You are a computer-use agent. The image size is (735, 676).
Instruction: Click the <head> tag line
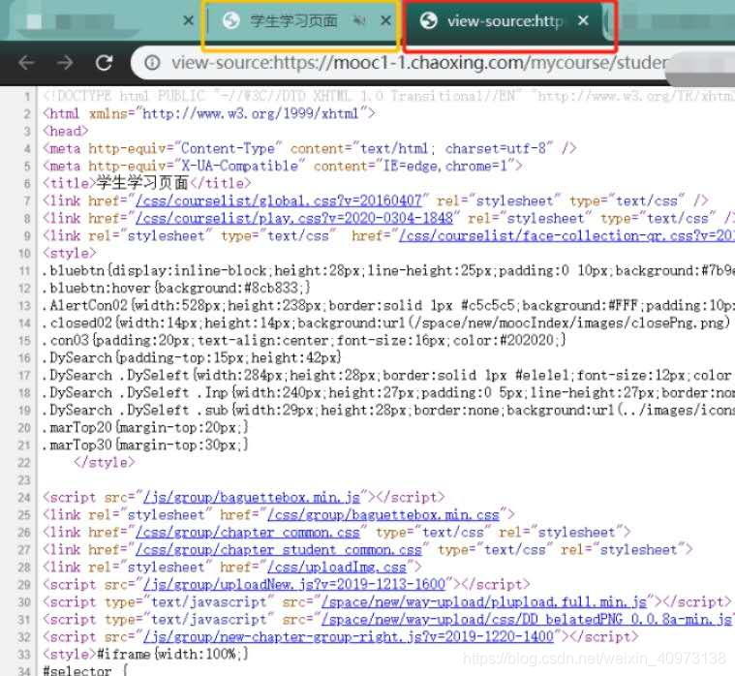(65, 132)
